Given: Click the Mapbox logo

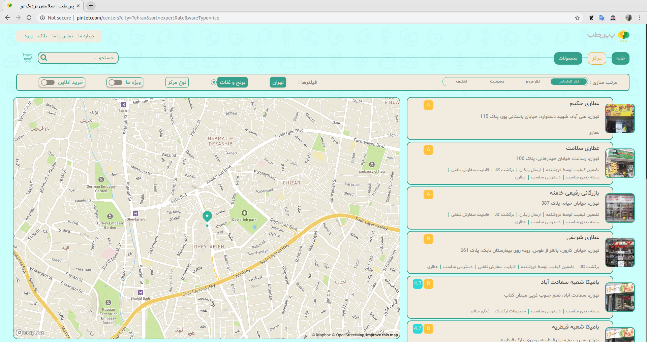Looking at the screenshot, I should 30,333.
